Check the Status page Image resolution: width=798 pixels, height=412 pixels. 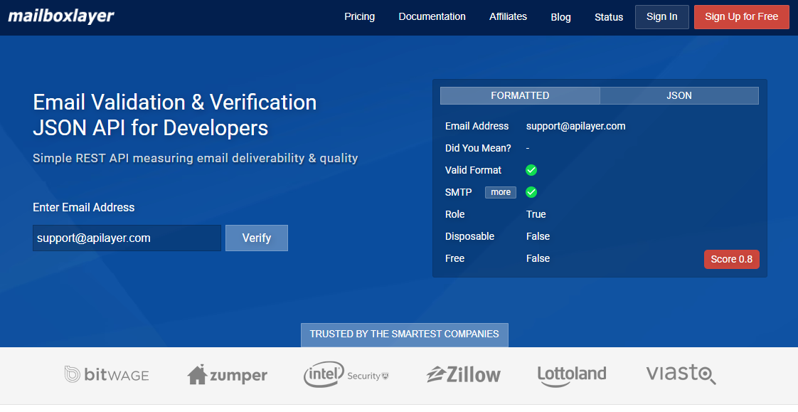[x=609, y=17]
